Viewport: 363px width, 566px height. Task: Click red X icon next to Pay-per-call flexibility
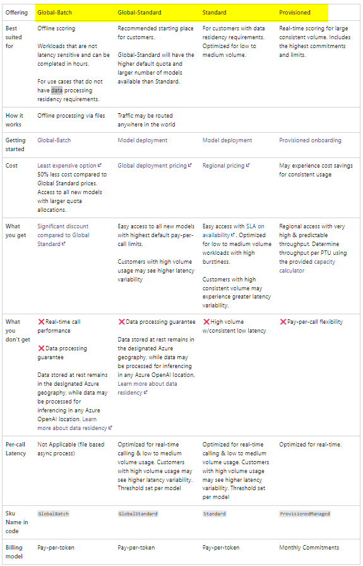(283, 322)
